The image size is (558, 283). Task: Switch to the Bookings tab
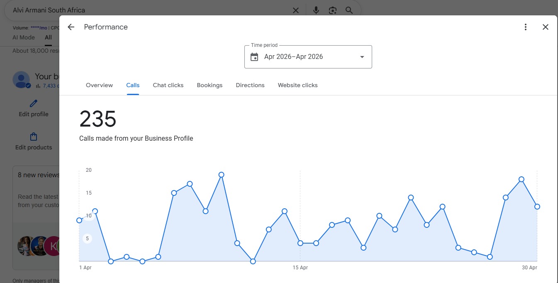[210, 85]
